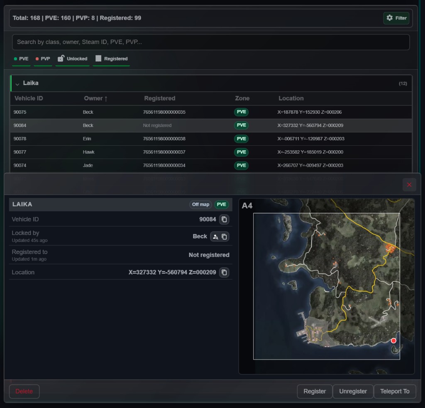Sort by the Vehicle ID column header
The height and width of the screenshot is (408, 425).
(29, 98)
